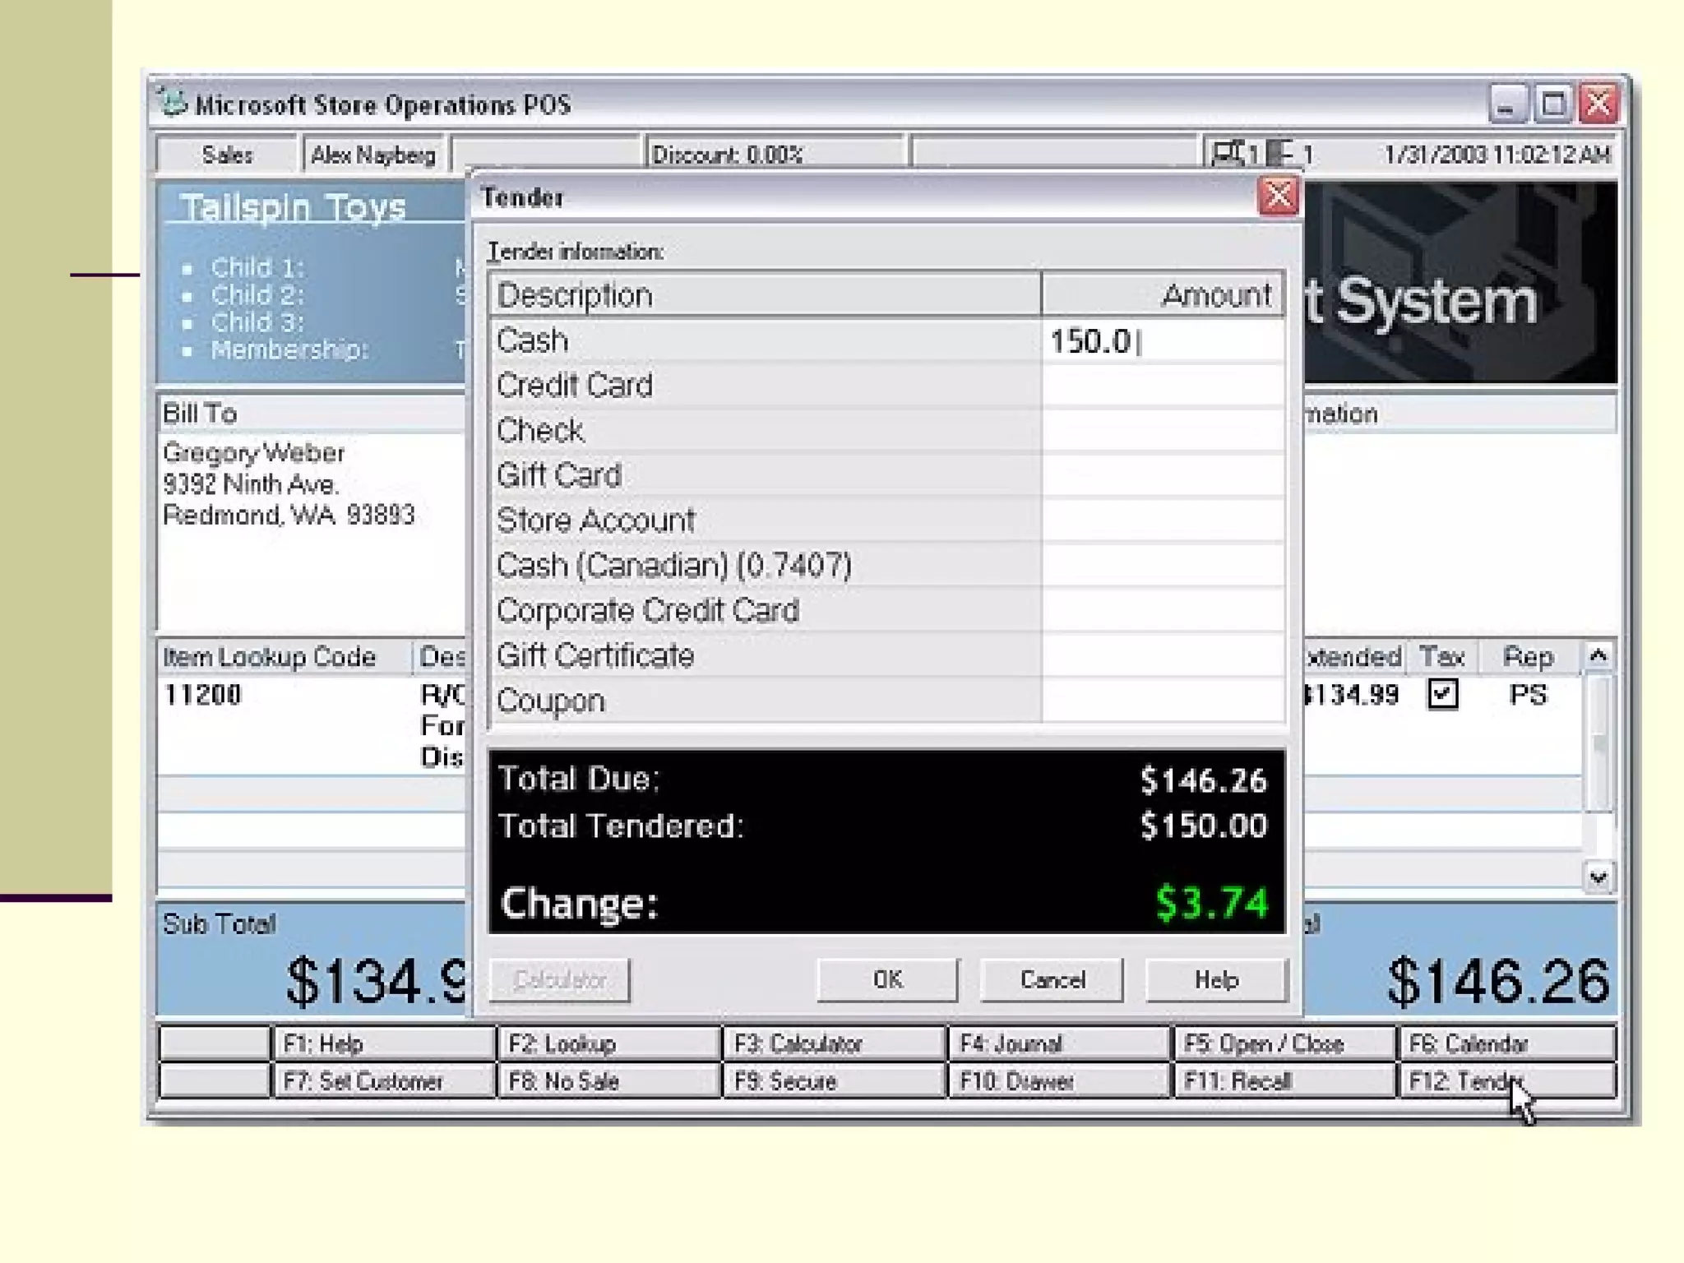
Task: Open F6: Calendar function button
Action: click(1506, 1043)
